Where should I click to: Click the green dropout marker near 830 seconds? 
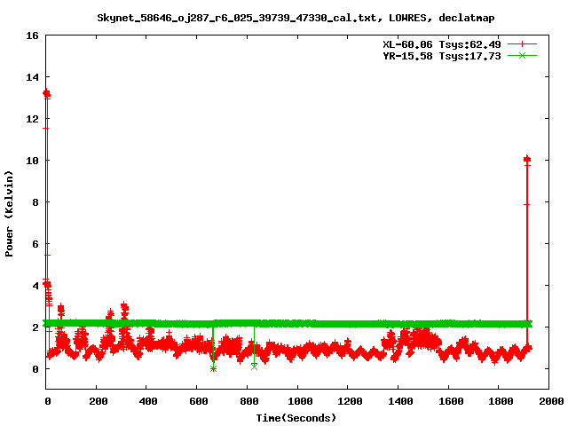pyautogui.click(x=255, y=367)
